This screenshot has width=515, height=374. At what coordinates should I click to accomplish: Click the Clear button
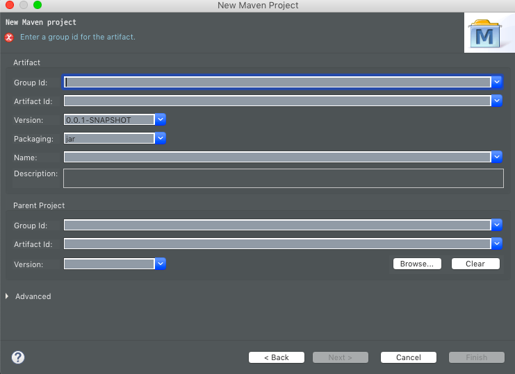475,264
